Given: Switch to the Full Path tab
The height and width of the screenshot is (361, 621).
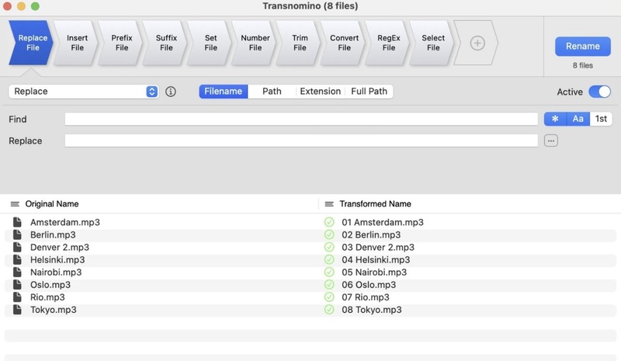Looking at the screenshot, I should pos(369,92).
